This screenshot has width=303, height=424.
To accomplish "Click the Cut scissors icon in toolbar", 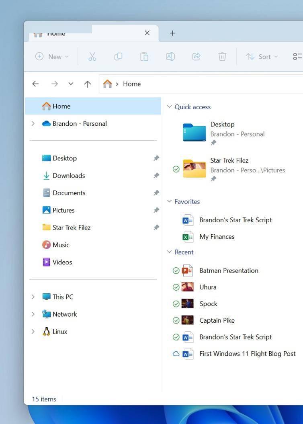I will point(92,57).
